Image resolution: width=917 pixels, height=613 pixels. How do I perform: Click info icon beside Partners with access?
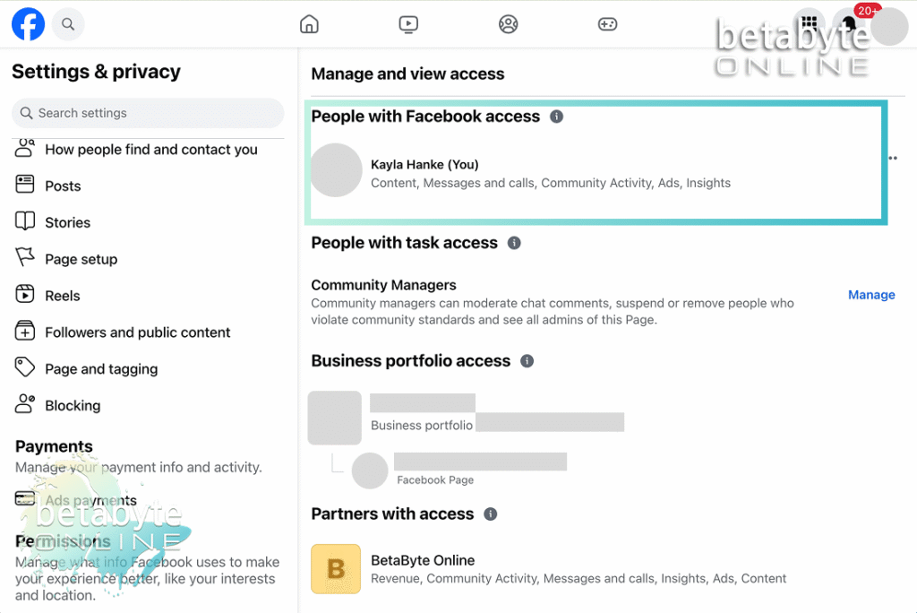(491, 514)
